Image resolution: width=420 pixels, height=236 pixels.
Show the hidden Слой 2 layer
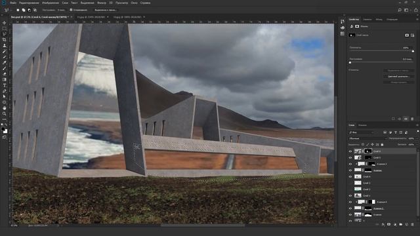(x=350, y=189)
